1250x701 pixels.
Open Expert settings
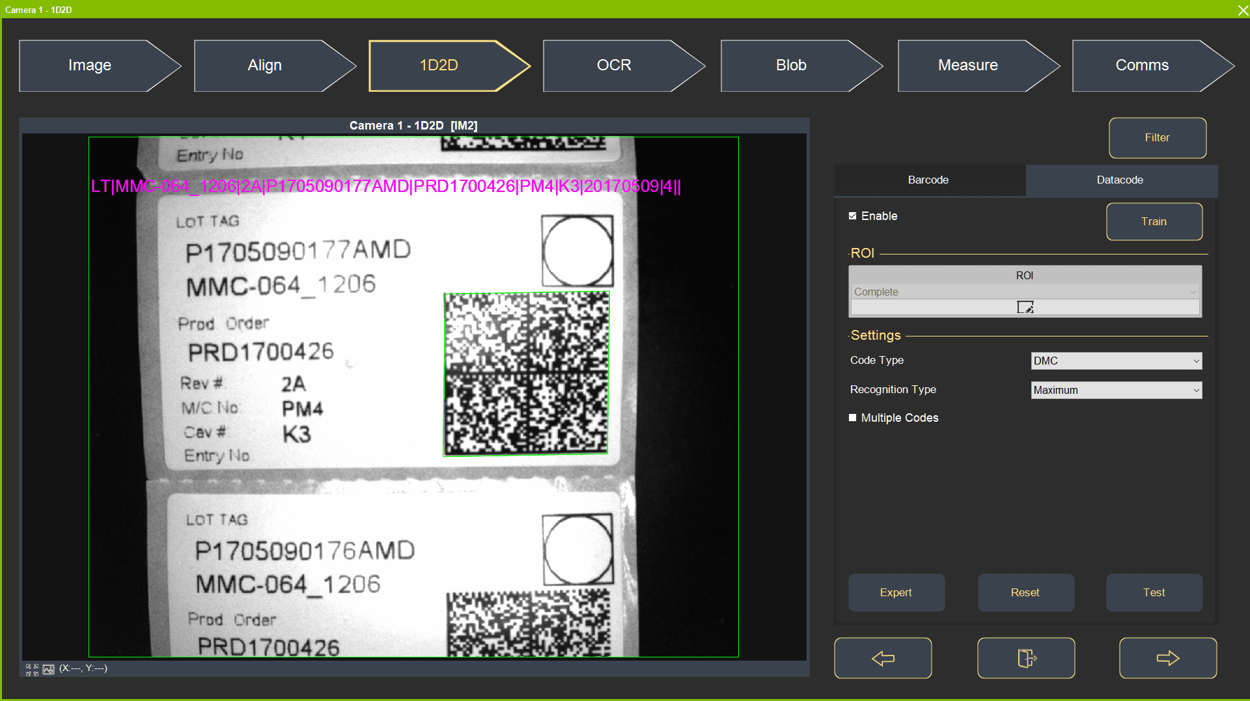896,592
